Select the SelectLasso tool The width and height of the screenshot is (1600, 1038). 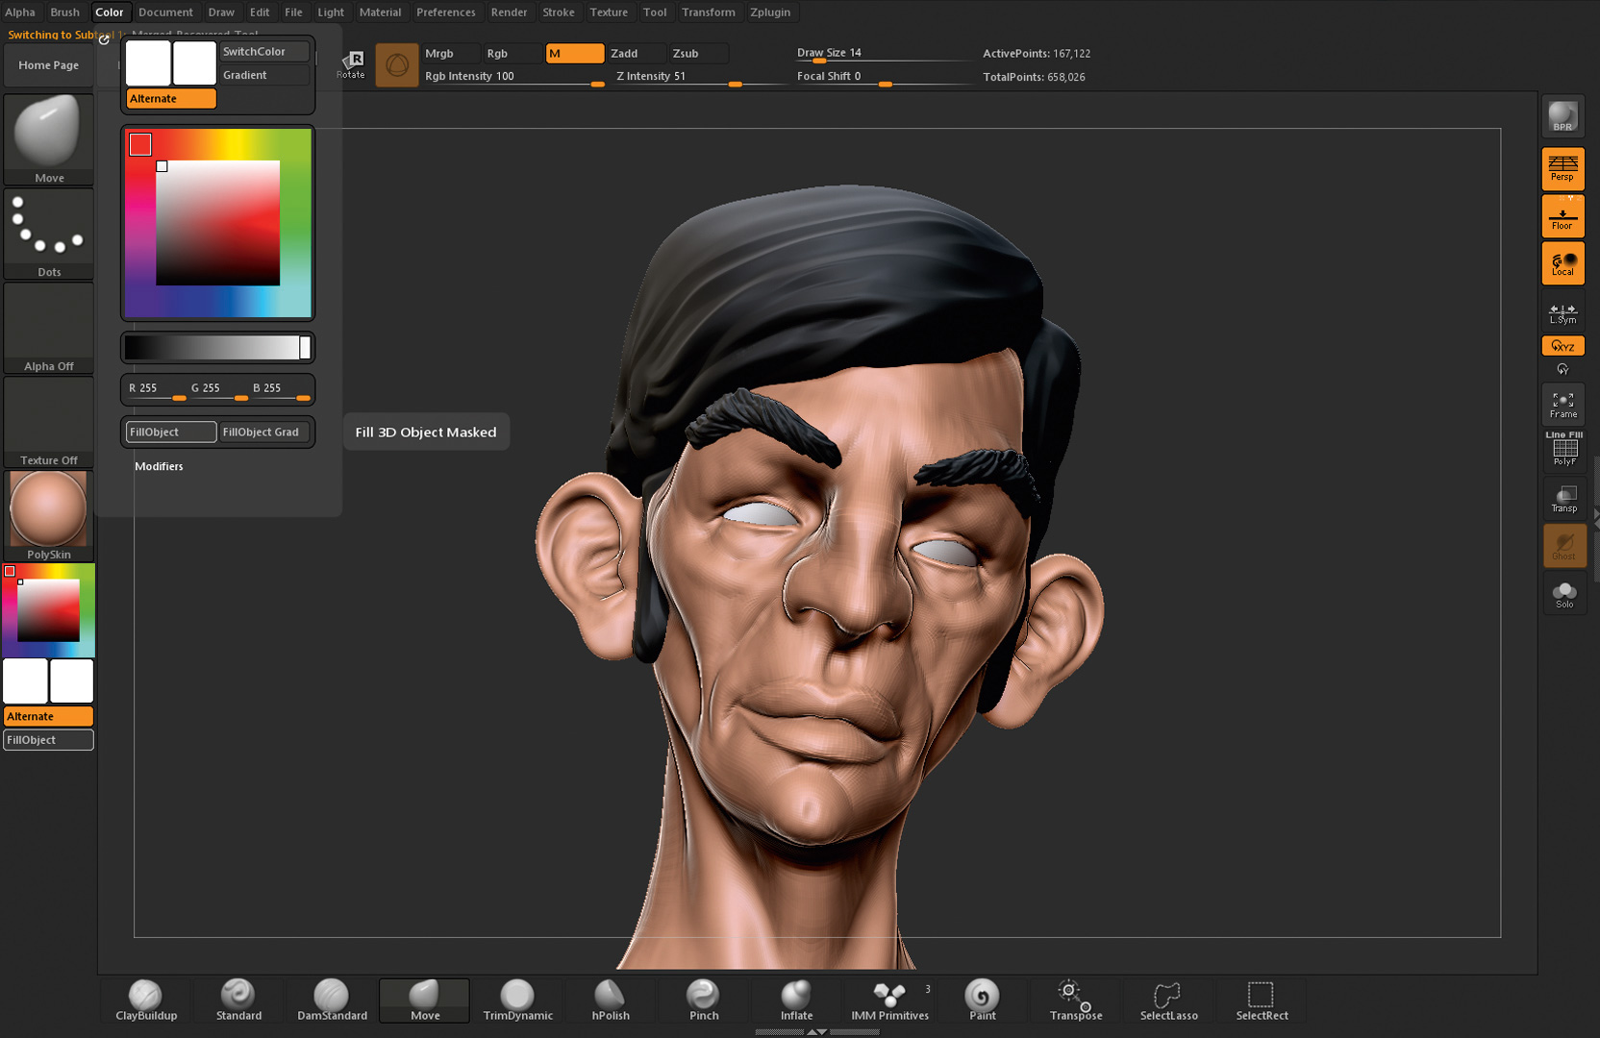(1168, 1000)
